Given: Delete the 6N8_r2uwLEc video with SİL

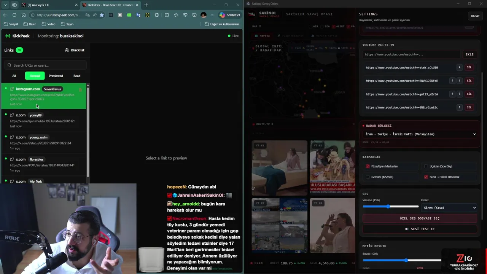Looking at the screenshot, I should pos(469,107).
